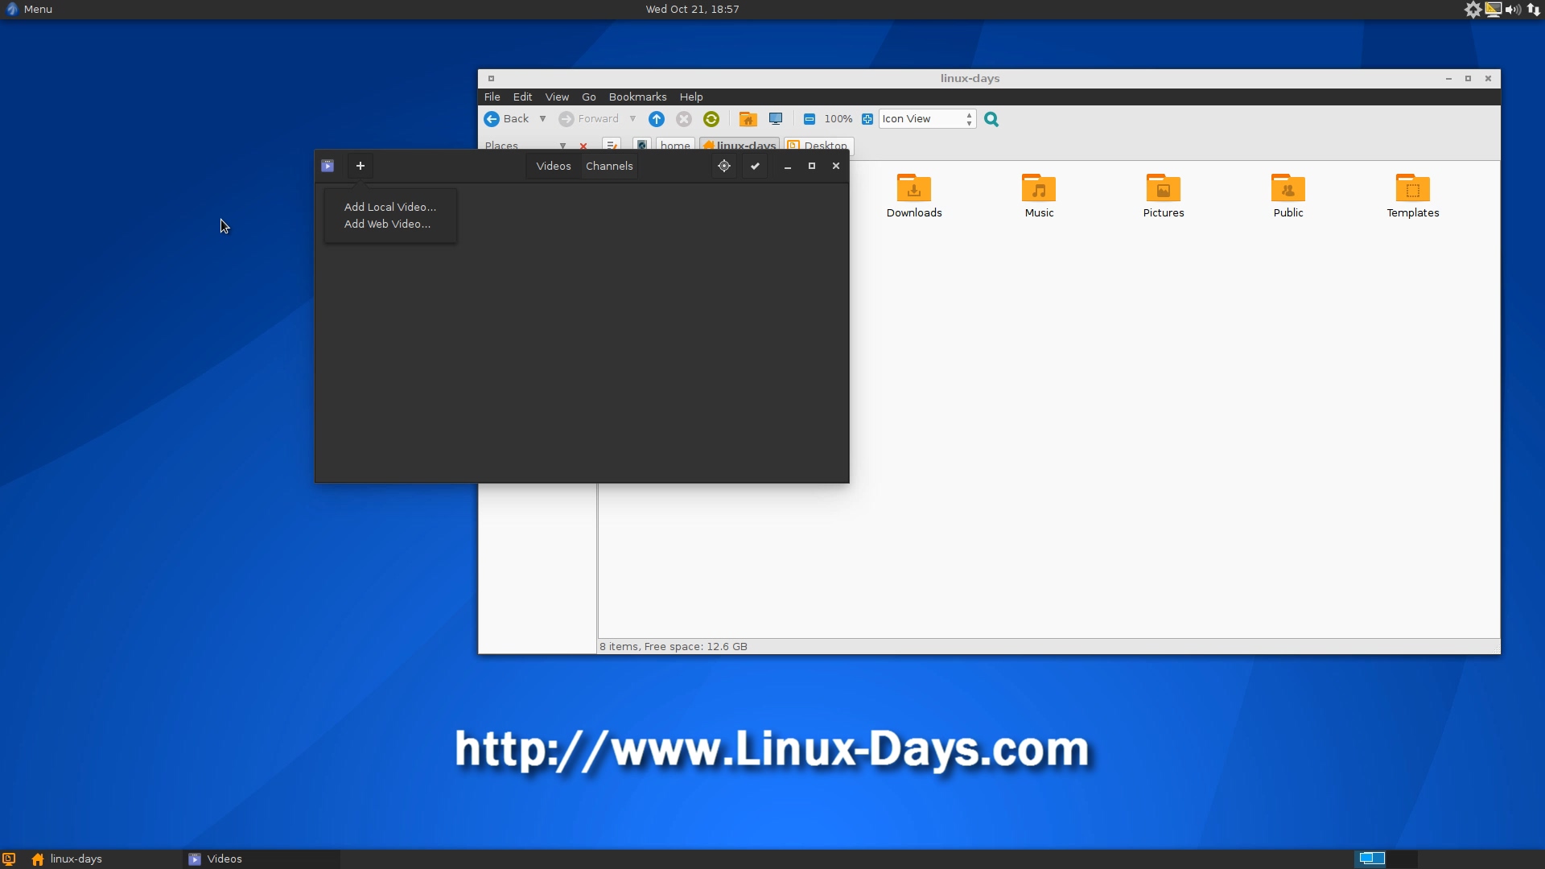Reset zoom via 100% label
The image size is (1545, 869).
point(838,119)
